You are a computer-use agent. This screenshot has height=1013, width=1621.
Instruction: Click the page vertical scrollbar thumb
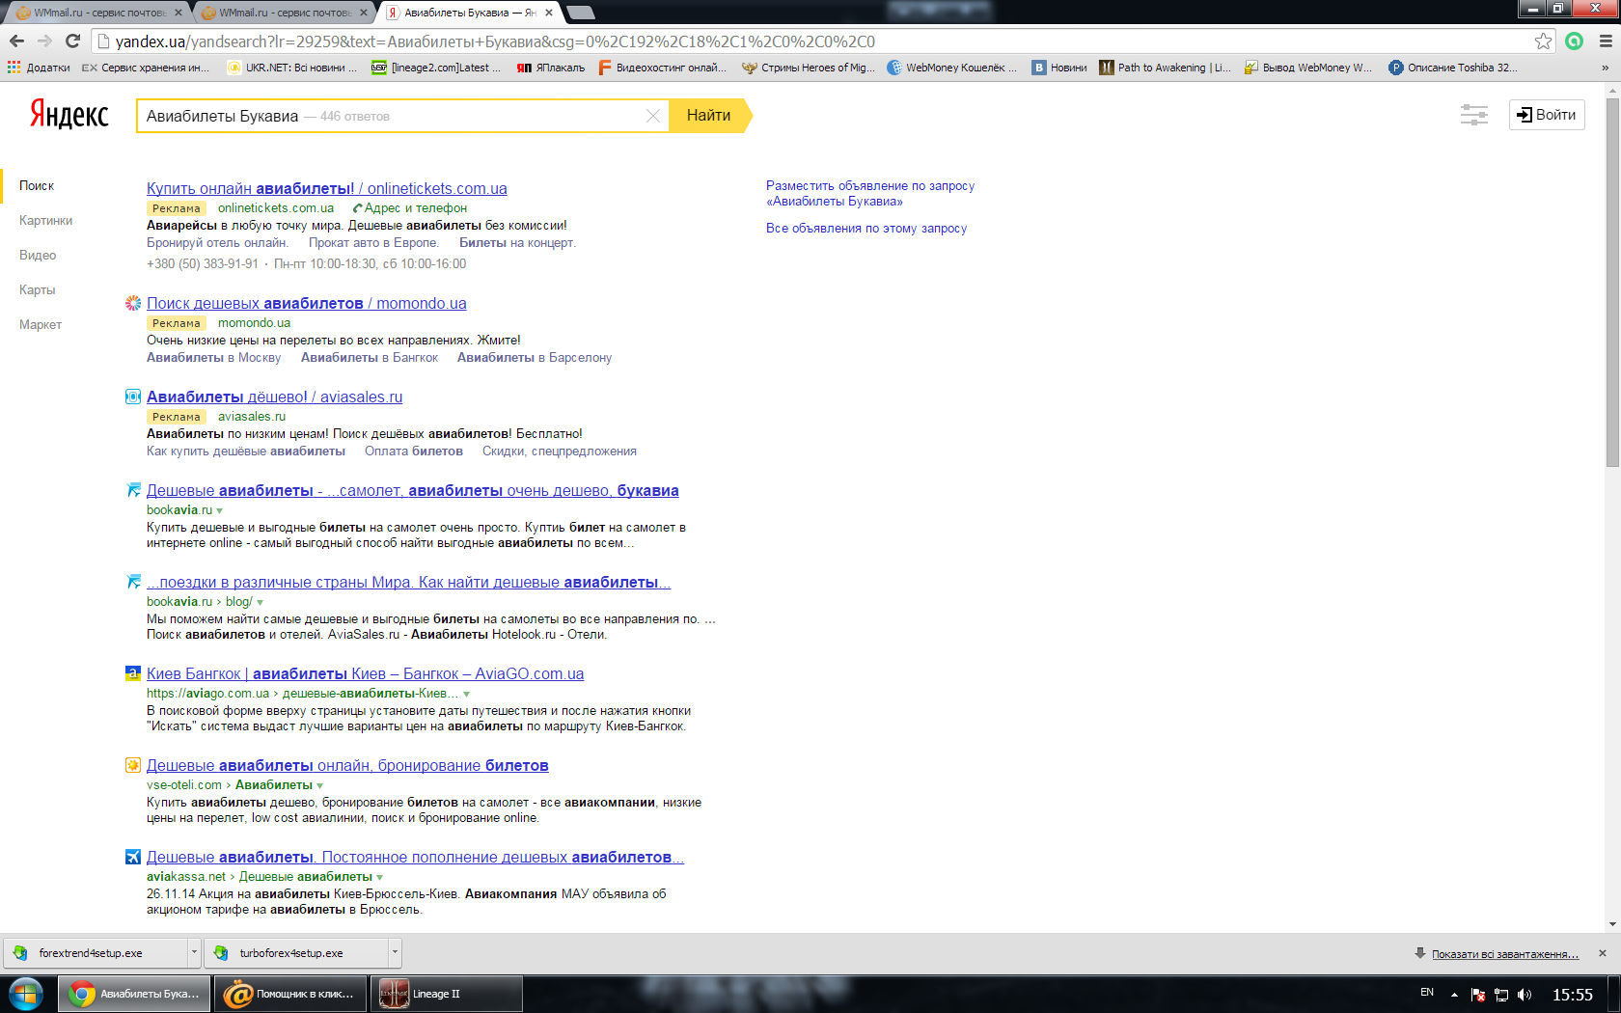(x=1612, y=283)
